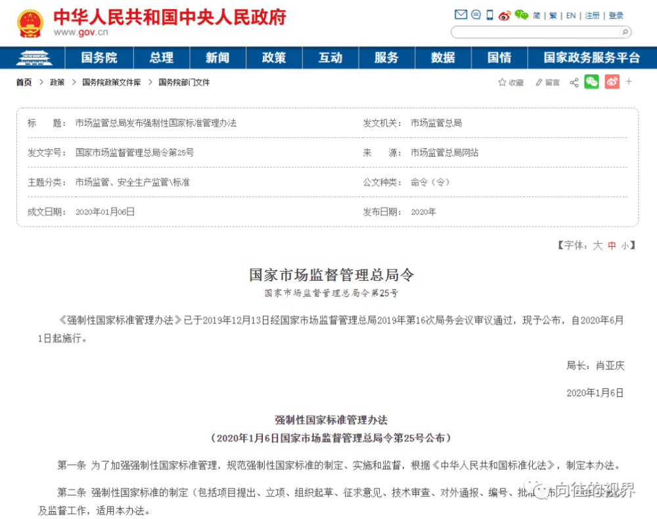The height and width of the screenshot is (519, 657).
Task: Share the article via the green WeChat icon
Action: (592, 82)
